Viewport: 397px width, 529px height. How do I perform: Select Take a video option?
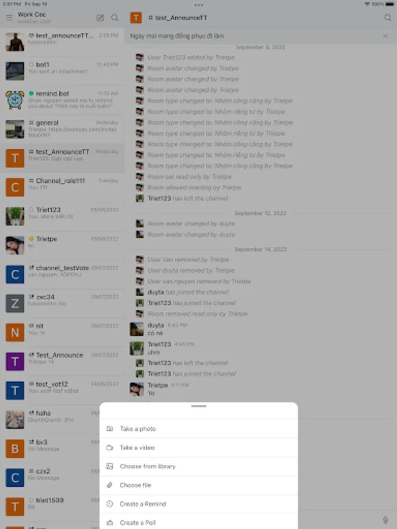(x=199, y=448)
